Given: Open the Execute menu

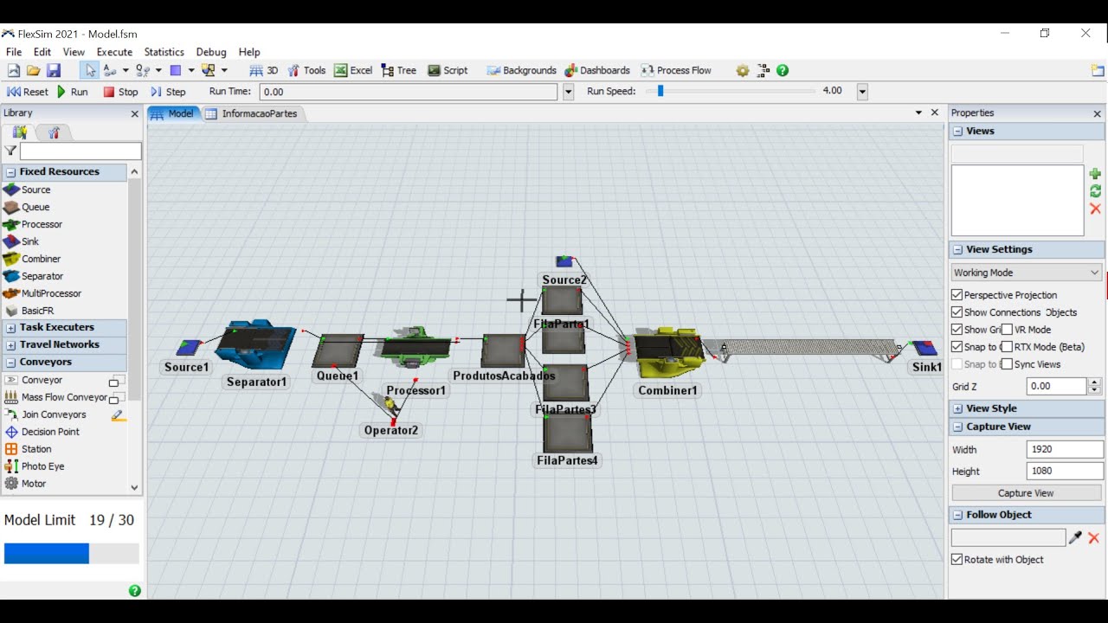Looking at the screenshot, I should pyautogui.click(x=114, y=52).
